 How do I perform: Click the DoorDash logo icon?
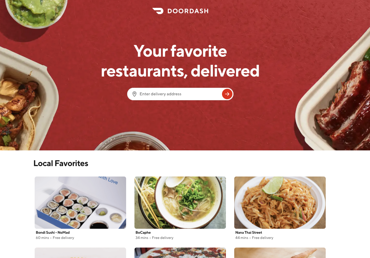click(158, 11)
